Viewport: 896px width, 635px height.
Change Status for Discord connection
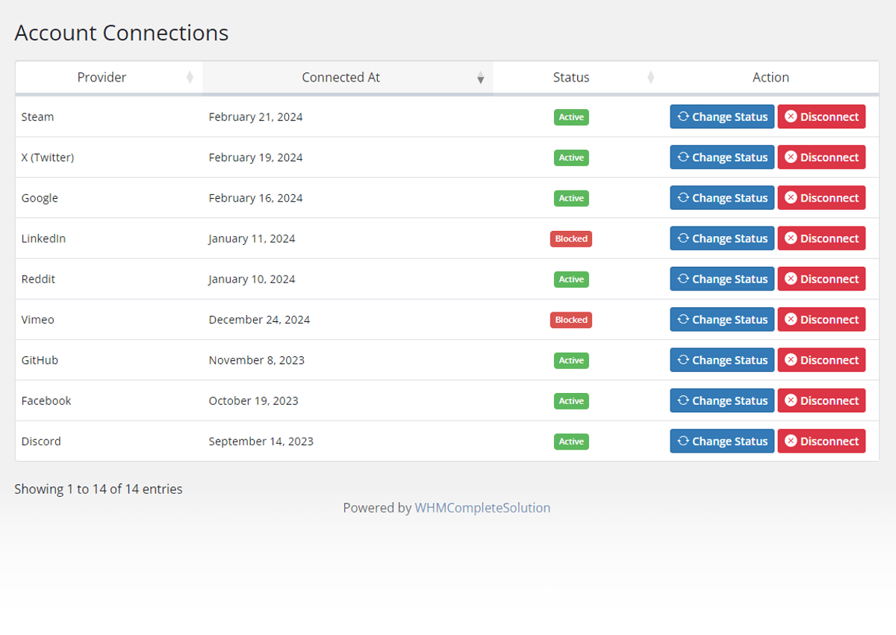coord(722,441)
